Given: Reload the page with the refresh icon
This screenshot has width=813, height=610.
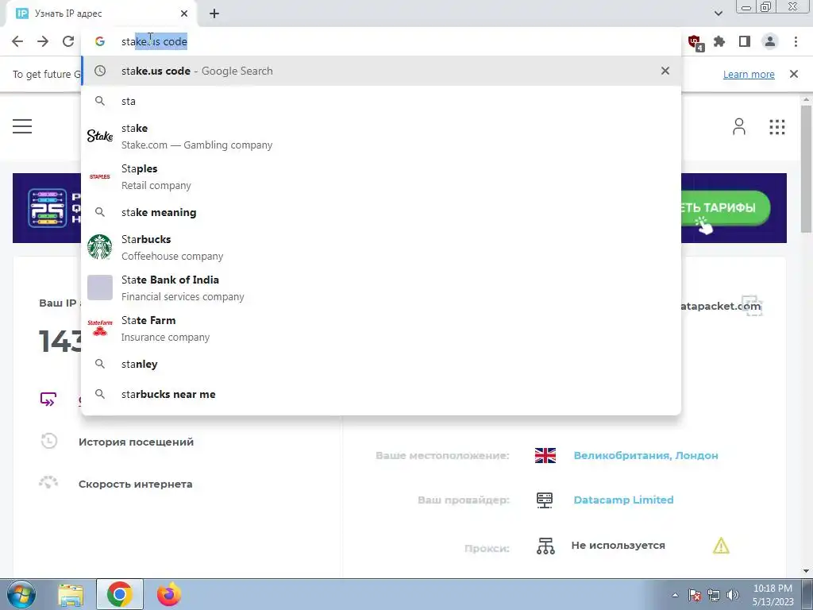Looking at the screenshot, I should point(68,41).
